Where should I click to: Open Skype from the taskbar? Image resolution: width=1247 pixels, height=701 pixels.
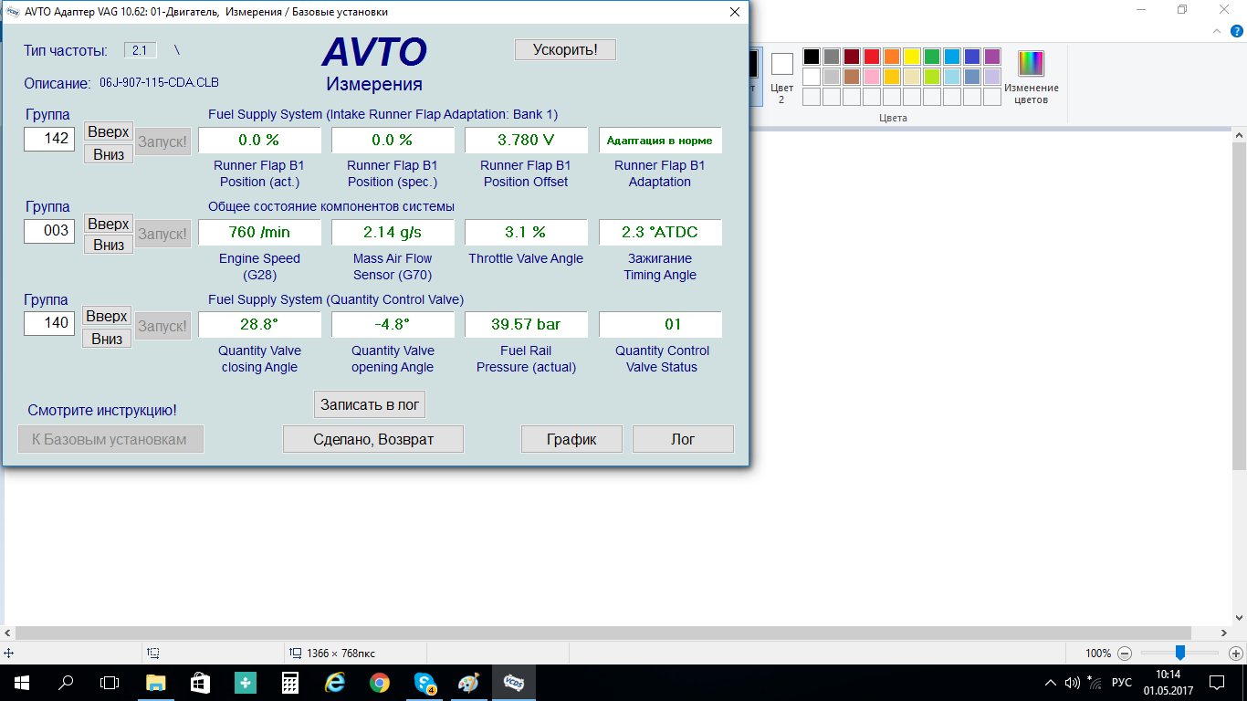pyautogui.click(x=424, y=682)
